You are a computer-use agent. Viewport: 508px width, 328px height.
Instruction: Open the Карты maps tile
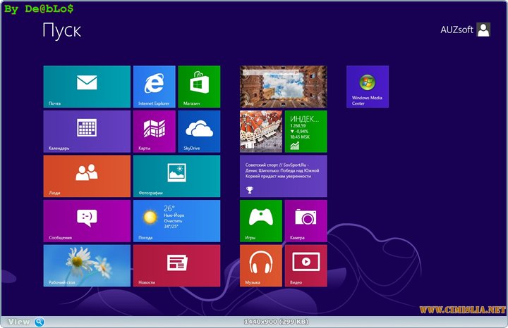(154, 131)
